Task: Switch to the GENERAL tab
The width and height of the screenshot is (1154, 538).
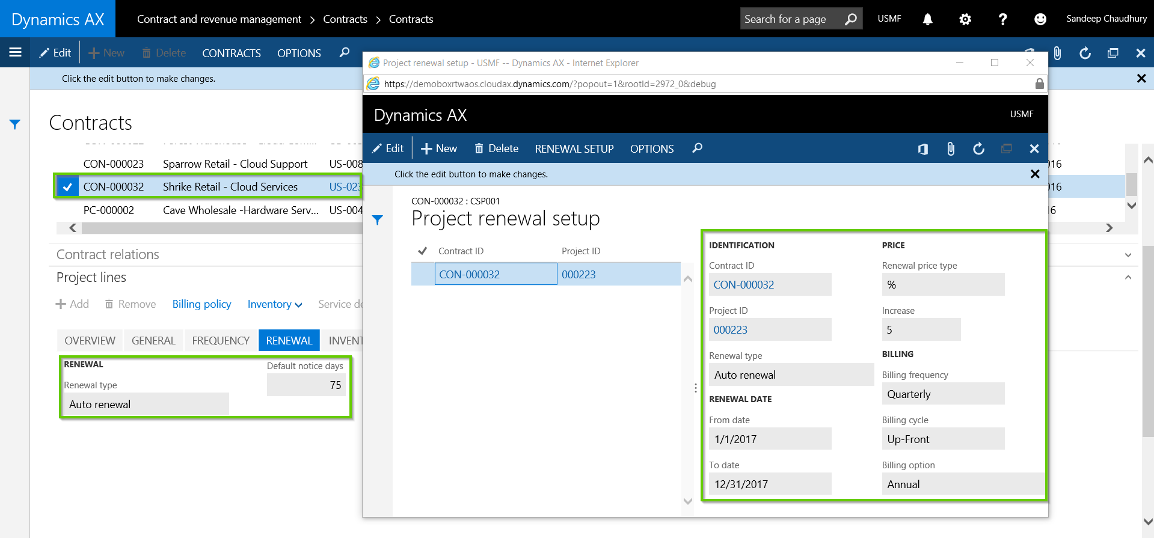Action: coord(153,340)
